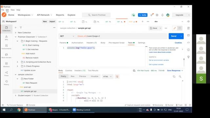
Task: Open the Monitors sidebar panel
Action: 6,65
